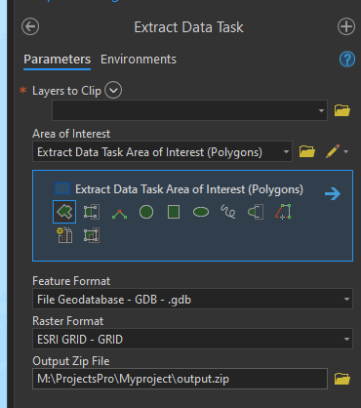Browse for Layers to Clip folder icon
This screenshot has height=408, width=361.
(x=342, y=110)
